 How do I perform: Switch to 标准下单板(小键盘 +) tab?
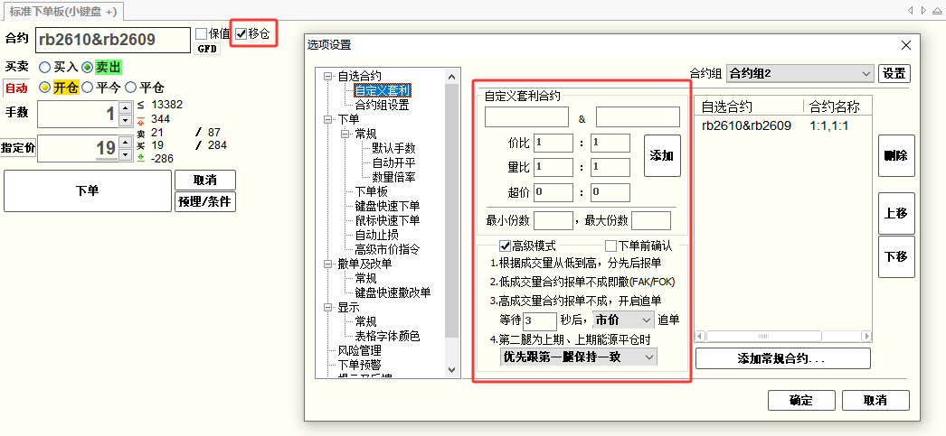click(62, 11)
